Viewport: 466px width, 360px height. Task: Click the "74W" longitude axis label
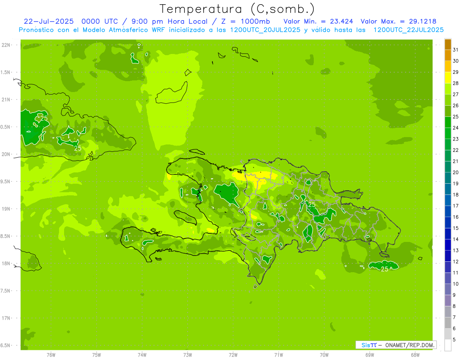click(x=142, y=355)
